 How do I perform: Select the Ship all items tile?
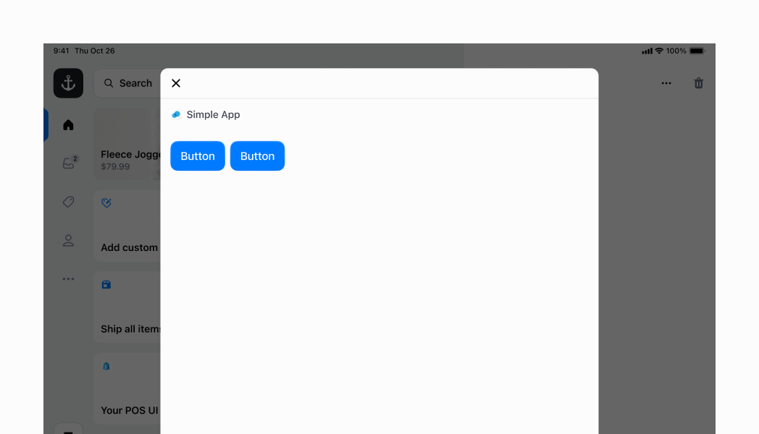tap(127, 307)
